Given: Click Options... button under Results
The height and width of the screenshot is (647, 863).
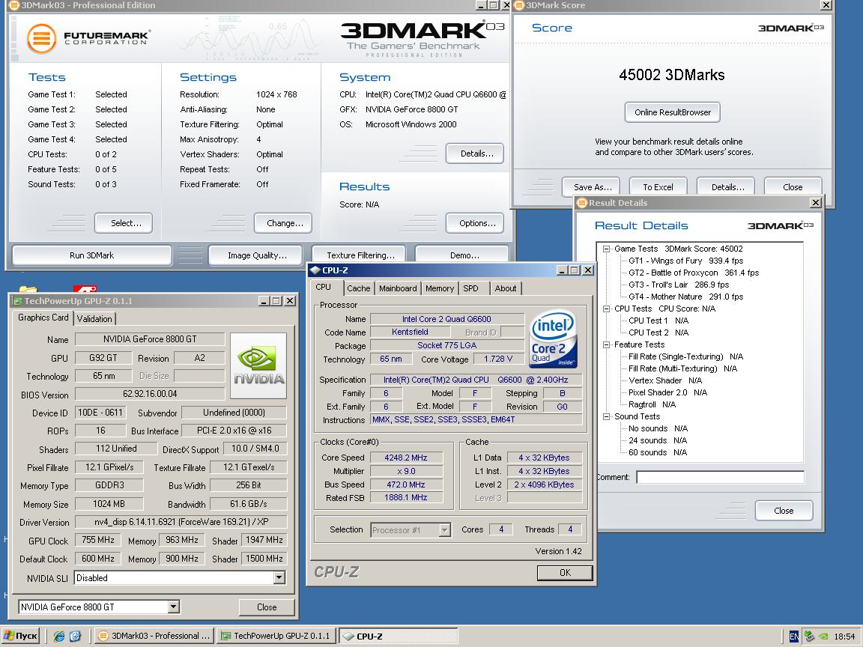Looking at the screenshot, I should coord(474,223).
